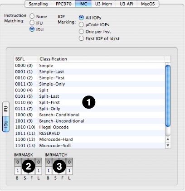The image size is (185, 191).
Task: Choose the Split-Only row
Action: pos(89,109)
